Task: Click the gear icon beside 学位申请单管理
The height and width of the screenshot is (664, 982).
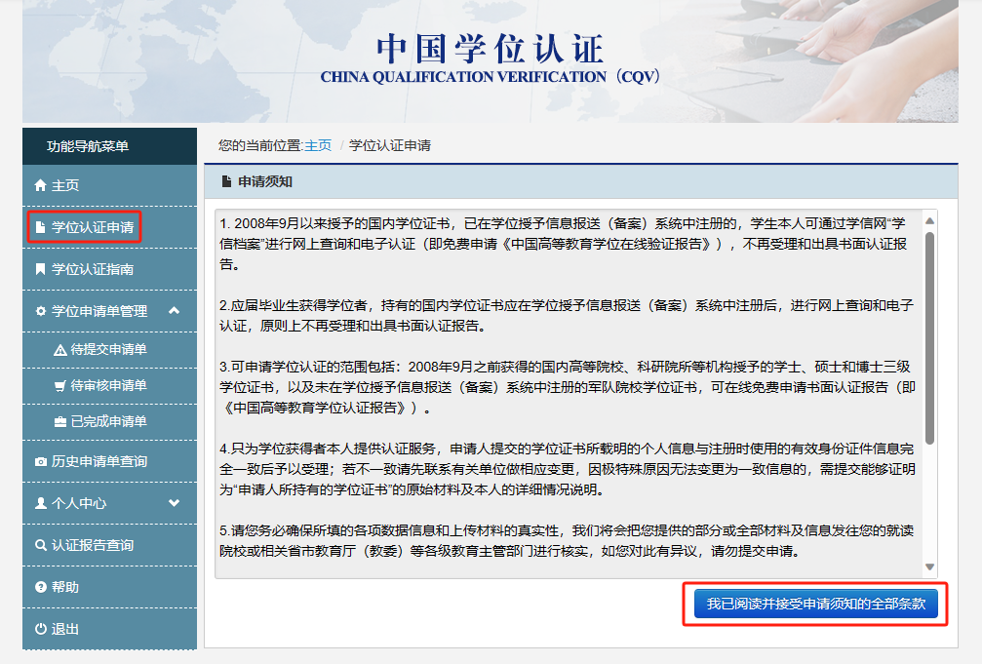Action: pos(40,311)
